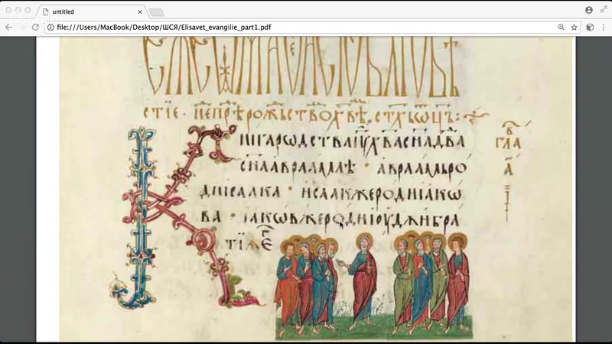
Task: Click the extension cube icon
Action: click(590, 28)
